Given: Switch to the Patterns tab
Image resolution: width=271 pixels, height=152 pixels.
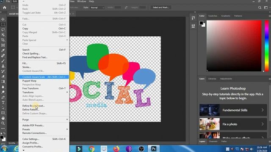Looking at the screenshot, I should pos(238,16).
